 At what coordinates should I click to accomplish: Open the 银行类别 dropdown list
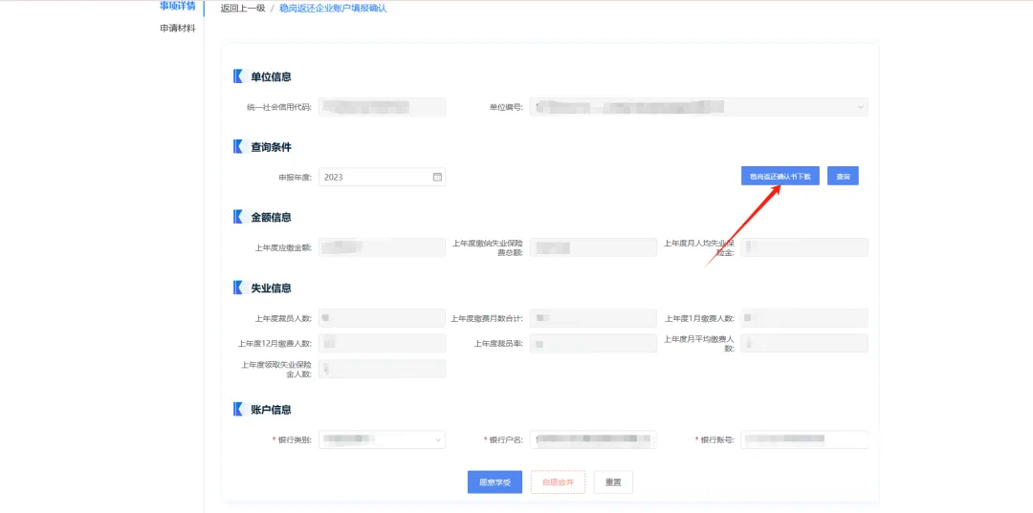pos(438,439)
